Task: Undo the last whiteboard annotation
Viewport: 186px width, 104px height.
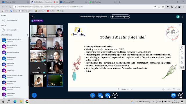Action: pos(182,52)
